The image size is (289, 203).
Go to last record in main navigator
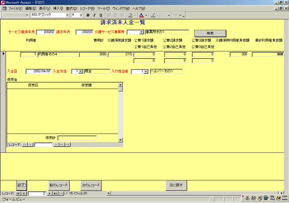pyautogui.click(x=55, y=193)
